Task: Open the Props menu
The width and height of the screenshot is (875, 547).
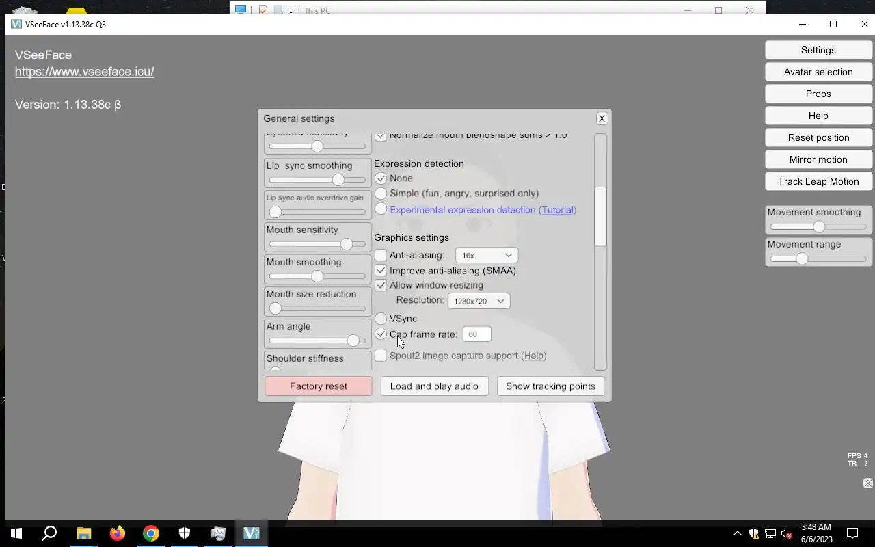Action: coord(818,94)
